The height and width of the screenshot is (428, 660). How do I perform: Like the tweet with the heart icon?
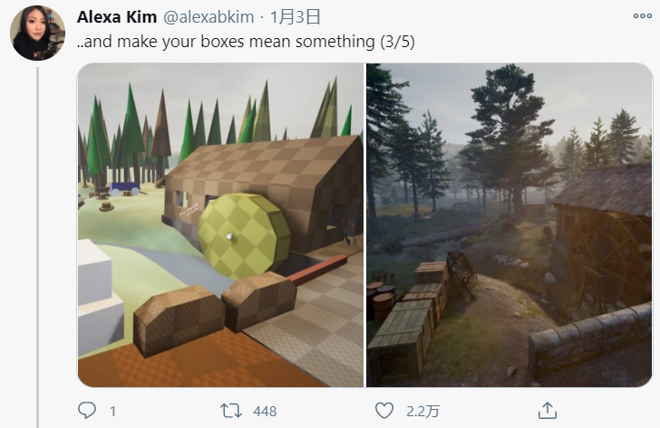[383, 411]
